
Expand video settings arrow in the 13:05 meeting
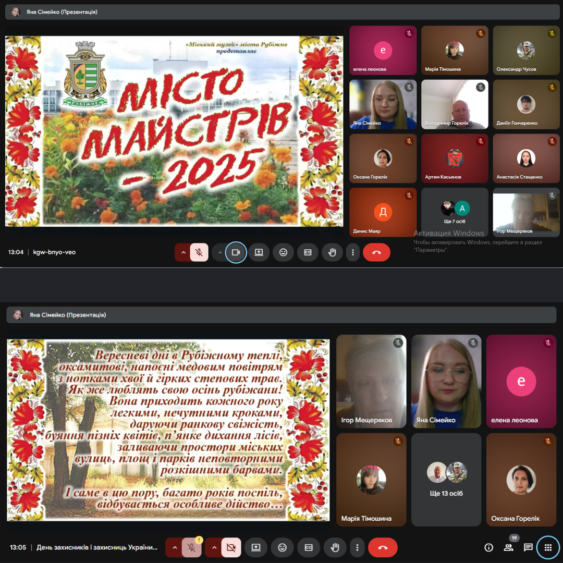click(x=214, y=547)
